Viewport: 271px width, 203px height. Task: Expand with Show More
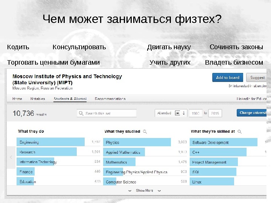point(145,190)
